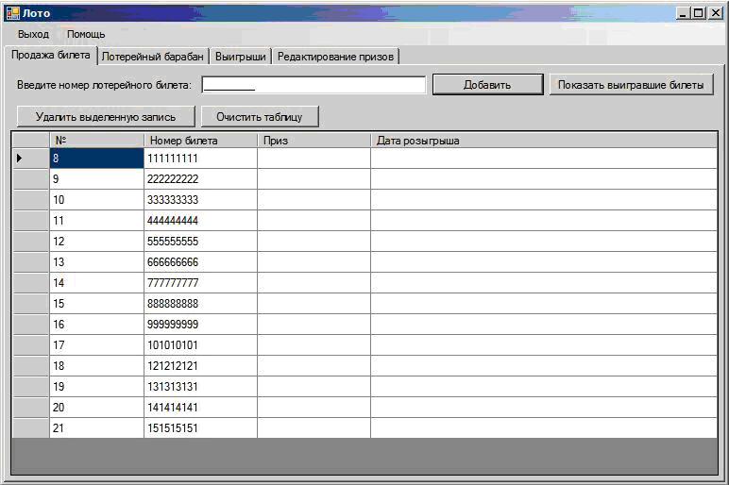Select cell with ticket number 101010101

200,345
